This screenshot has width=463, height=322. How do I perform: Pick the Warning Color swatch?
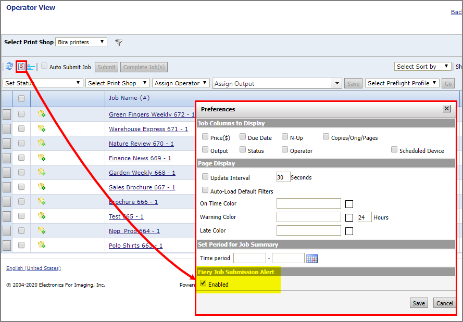[x=349, y=217]
